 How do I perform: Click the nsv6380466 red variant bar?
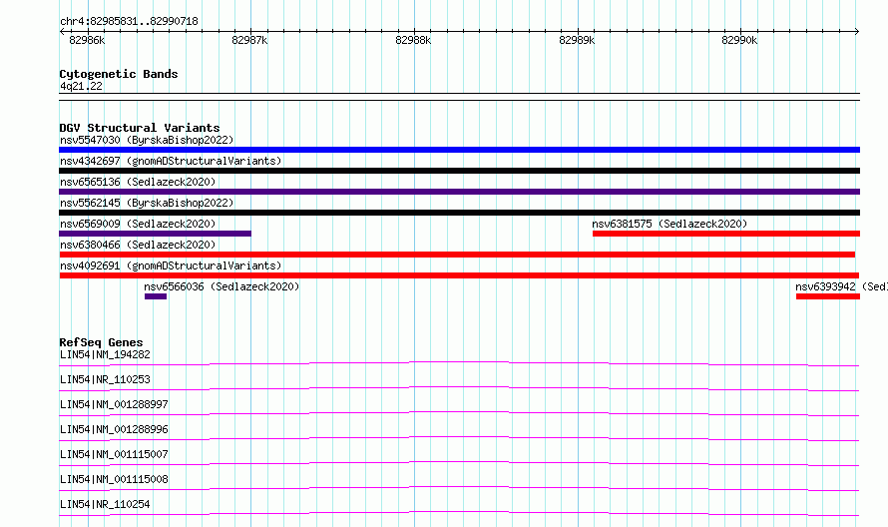[x=457, y=255]
